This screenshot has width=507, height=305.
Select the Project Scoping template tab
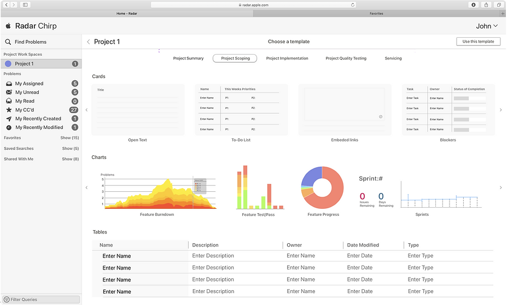(235, 58)
